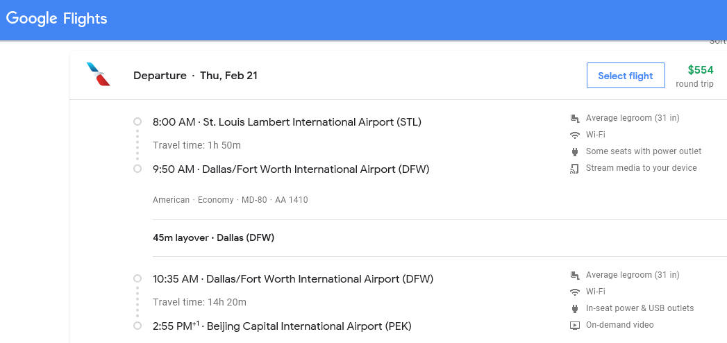Click the 10:35 AM DFW departure stop circle

pos(137,278)
